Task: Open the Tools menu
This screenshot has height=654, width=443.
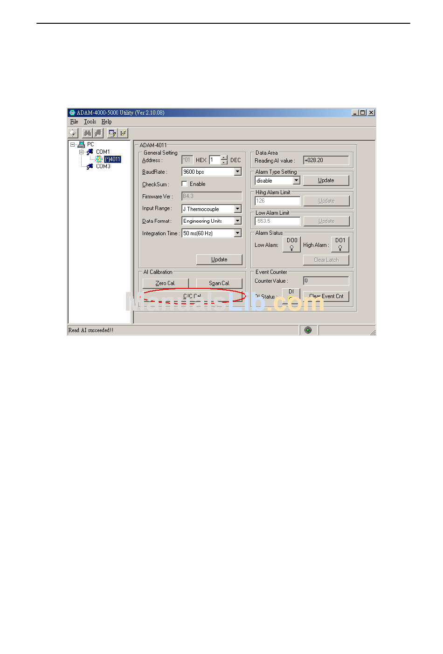Action: [90, 122]
